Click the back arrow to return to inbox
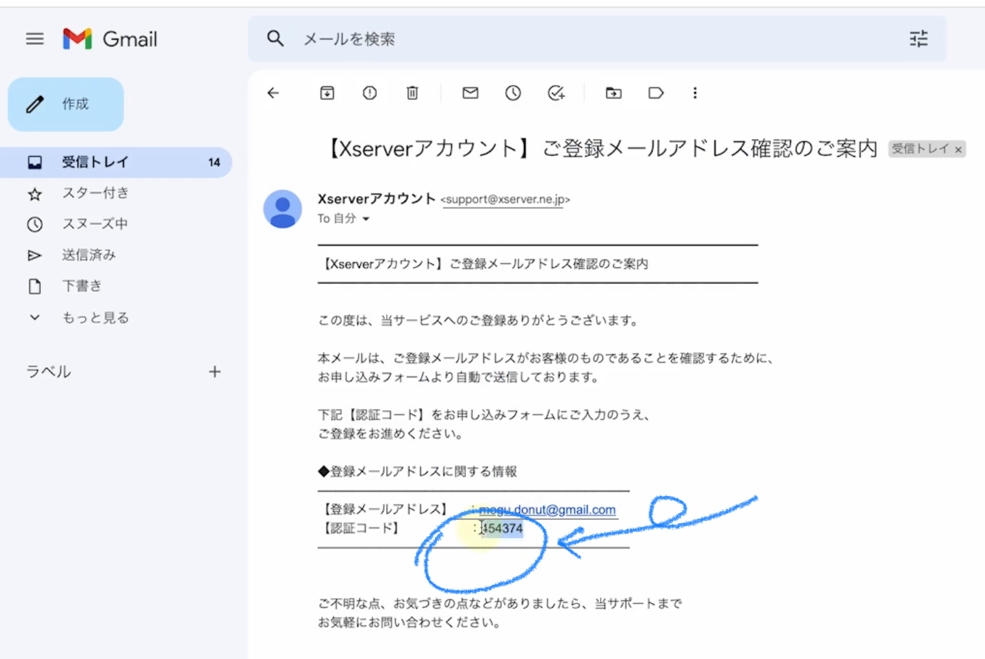Image resolution: width=985 pixels, height=659 pixels. tap(273, 93)
